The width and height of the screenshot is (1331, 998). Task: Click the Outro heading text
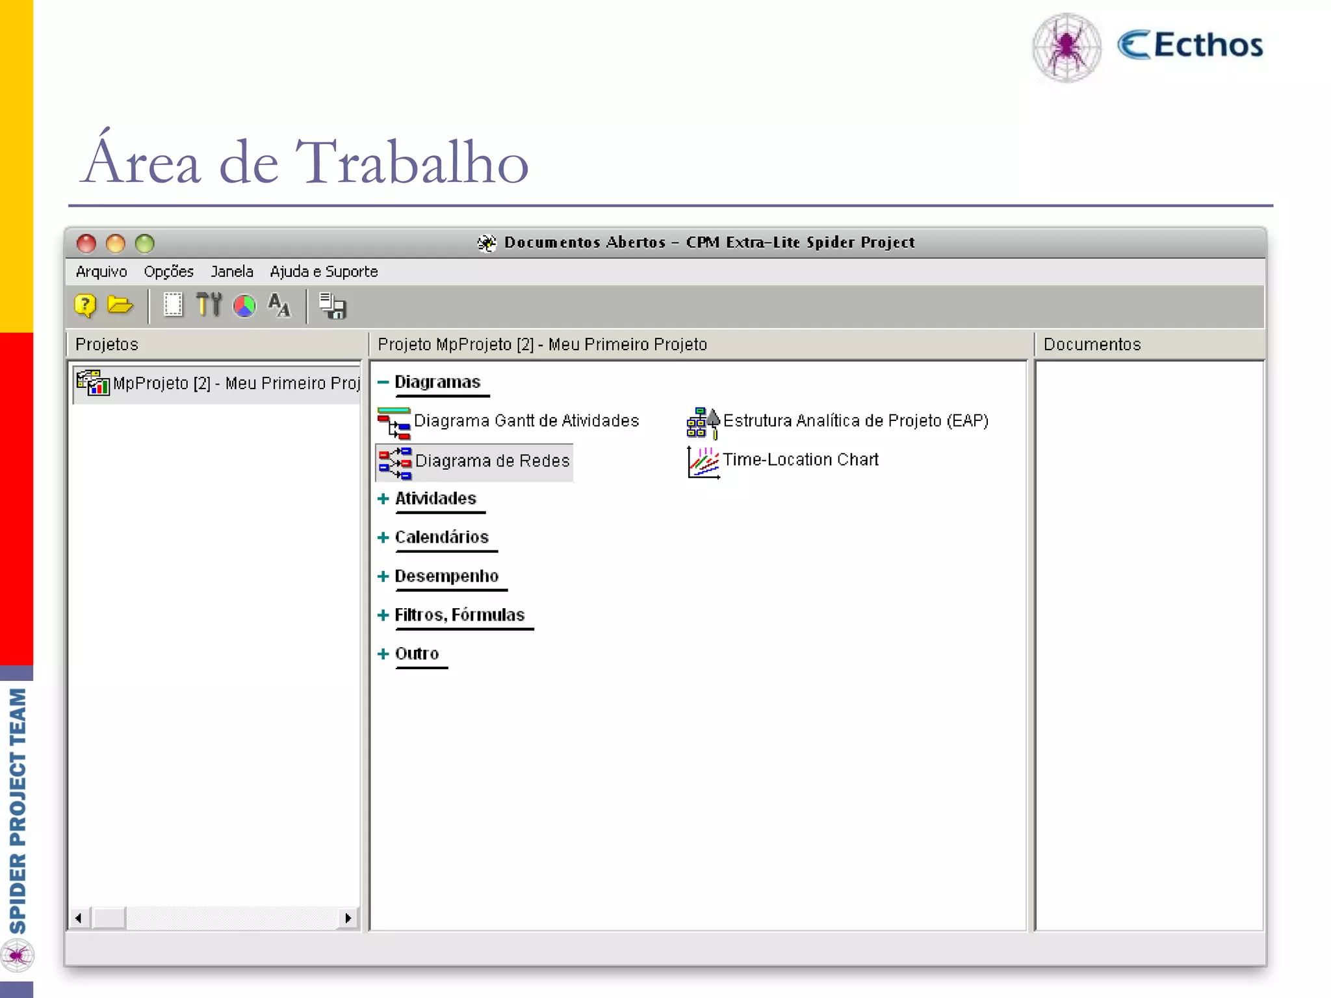417,654
